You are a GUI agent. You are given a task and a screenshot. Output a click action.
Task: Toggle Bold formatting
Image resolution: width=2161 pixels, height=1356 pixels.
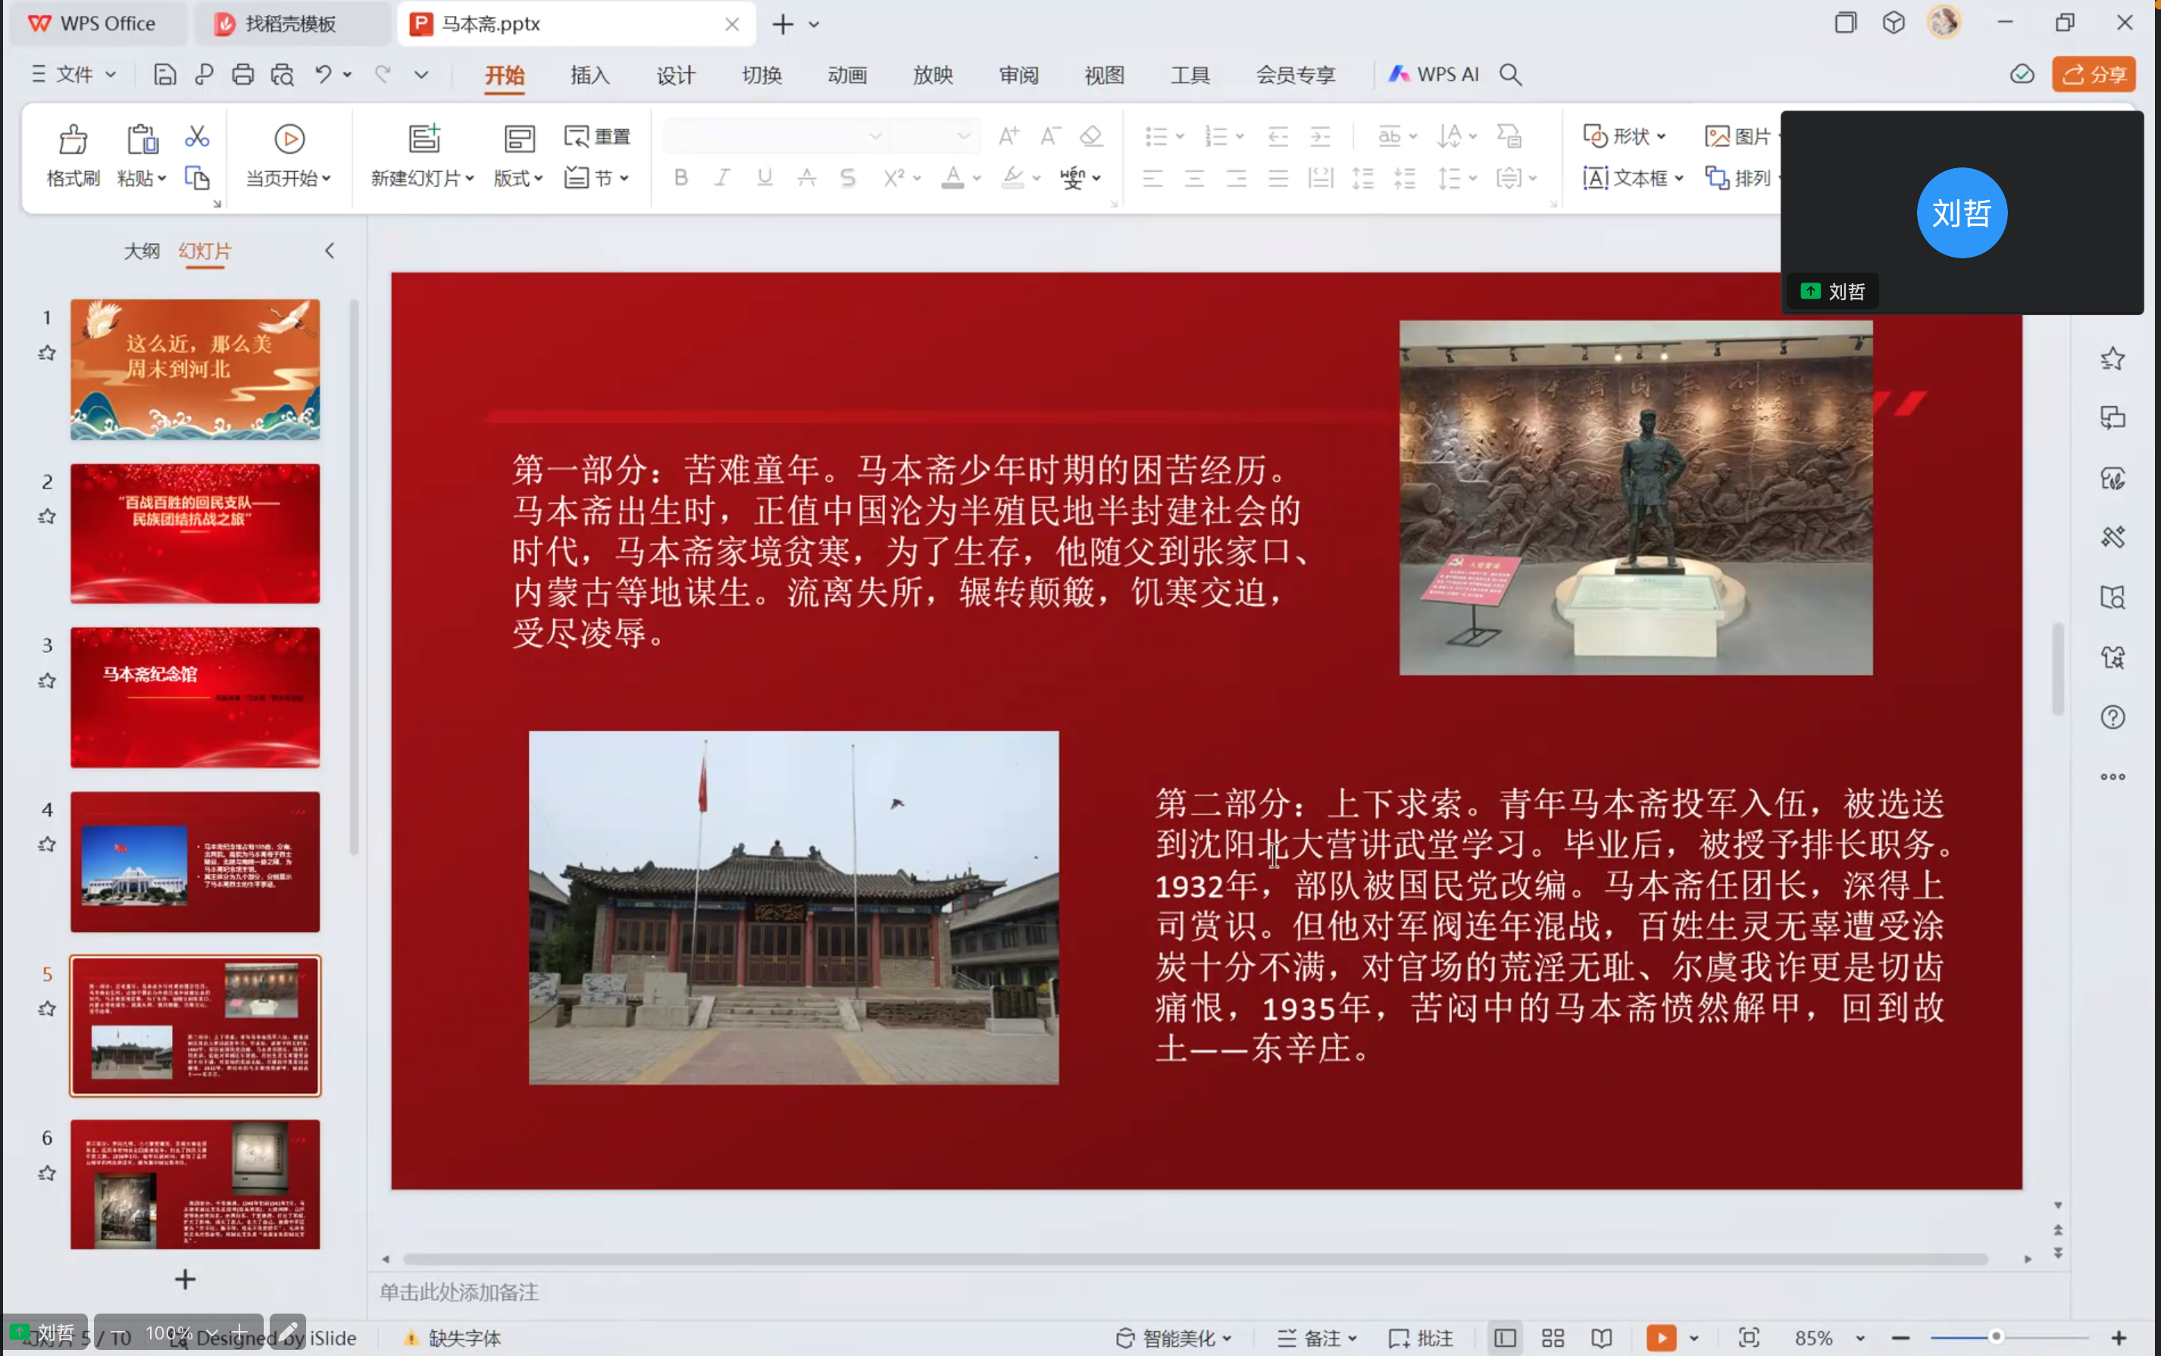[x=681, y=177]
